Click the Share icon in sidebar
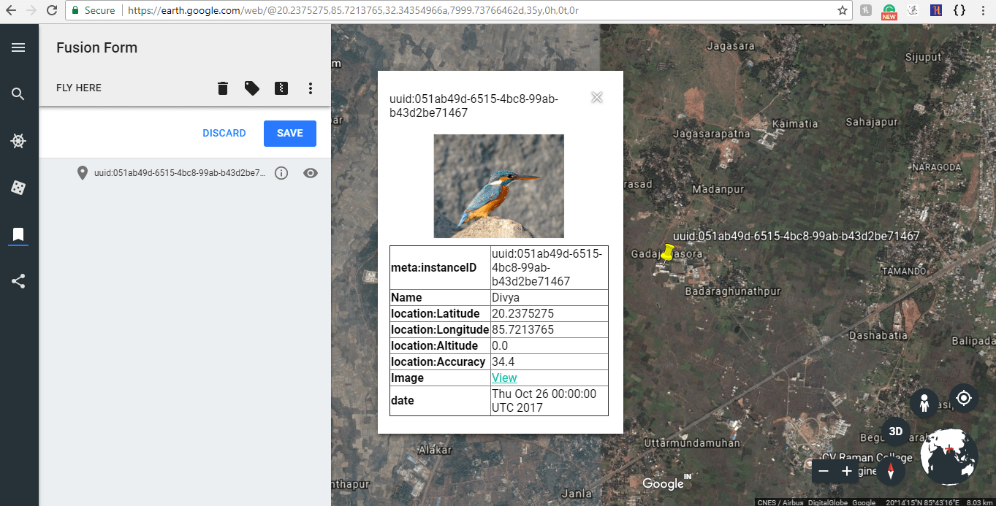This screenshot has height=506, width=996. [18, 281]
